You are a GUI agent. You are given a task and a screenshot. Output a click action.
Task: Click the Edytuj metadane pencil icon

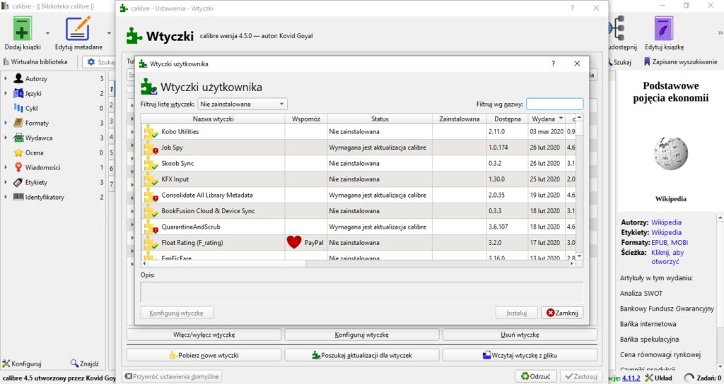78,28
